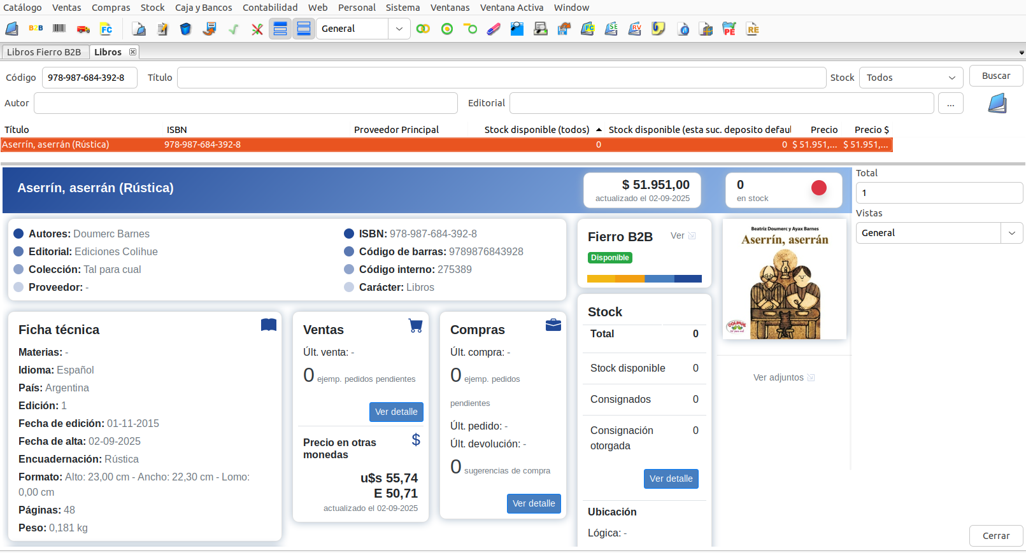Click the barcode toolbar icon

pyautogui.click(x=59, y=29)
